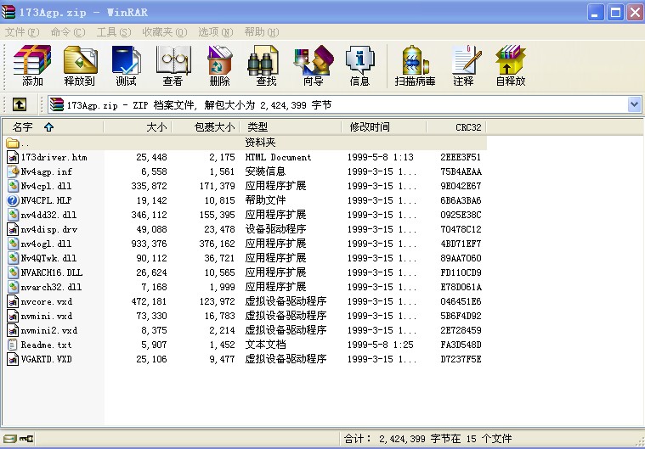Open the 收藏夹(O) menu
Screen dimensions: 645x449
165,32
